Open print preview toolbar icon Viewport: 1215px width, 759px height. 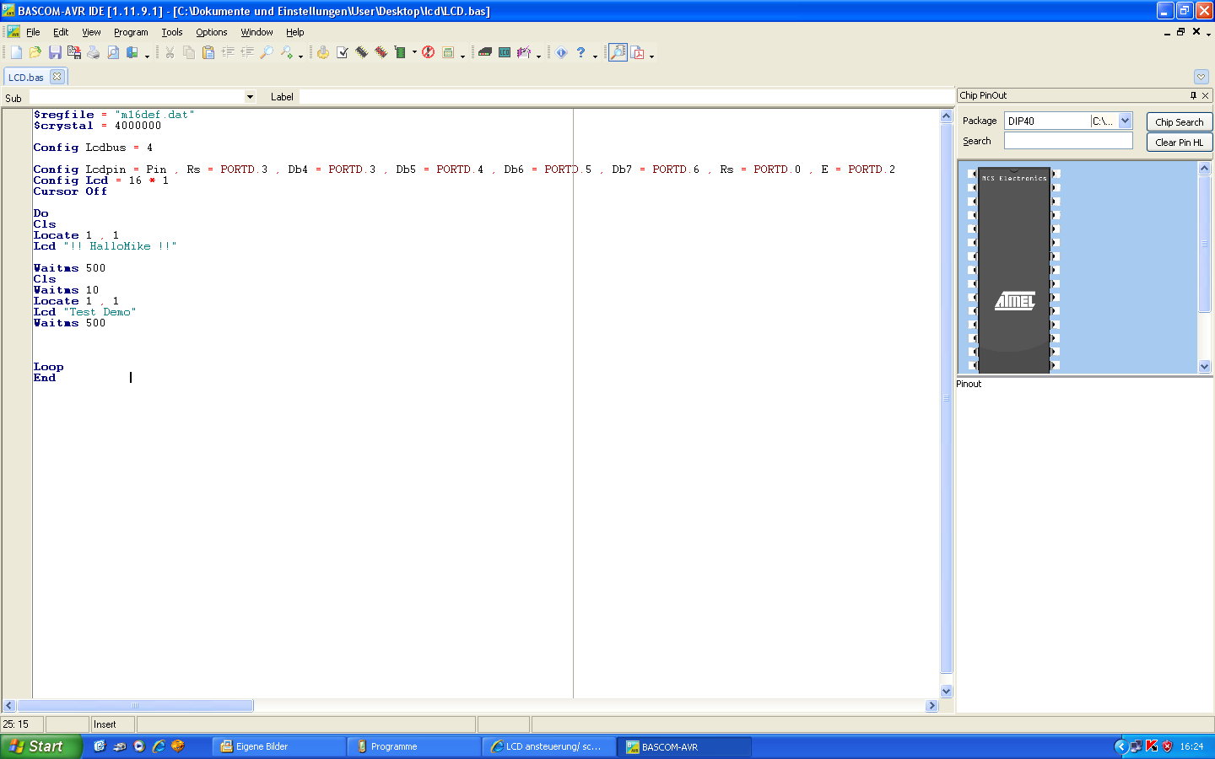click(x=113, y=52)
